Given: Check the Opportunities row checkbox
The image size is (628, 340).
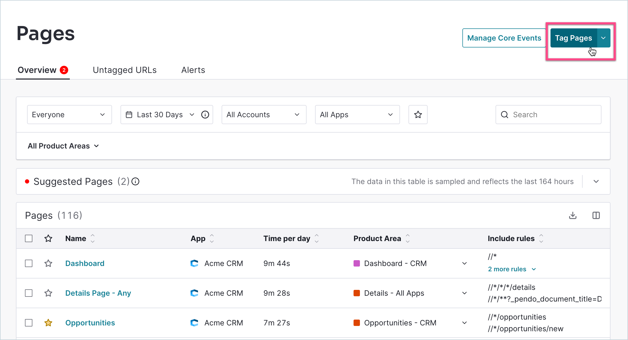Looking at the screenshot, I should tap(29, 323).
